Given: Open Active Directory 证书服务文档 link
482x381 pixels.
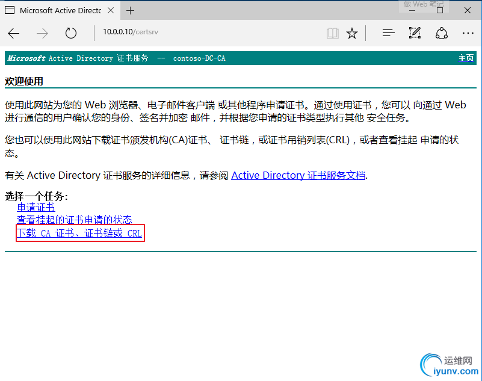Looking at the screenshot, I should click(x=298, y=175).
